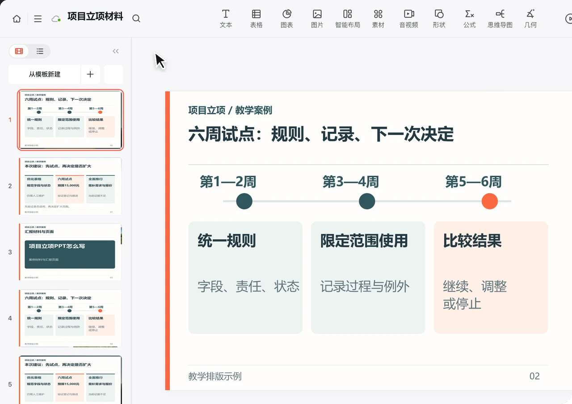Select the 形状 shape tool

pos(439,19)
